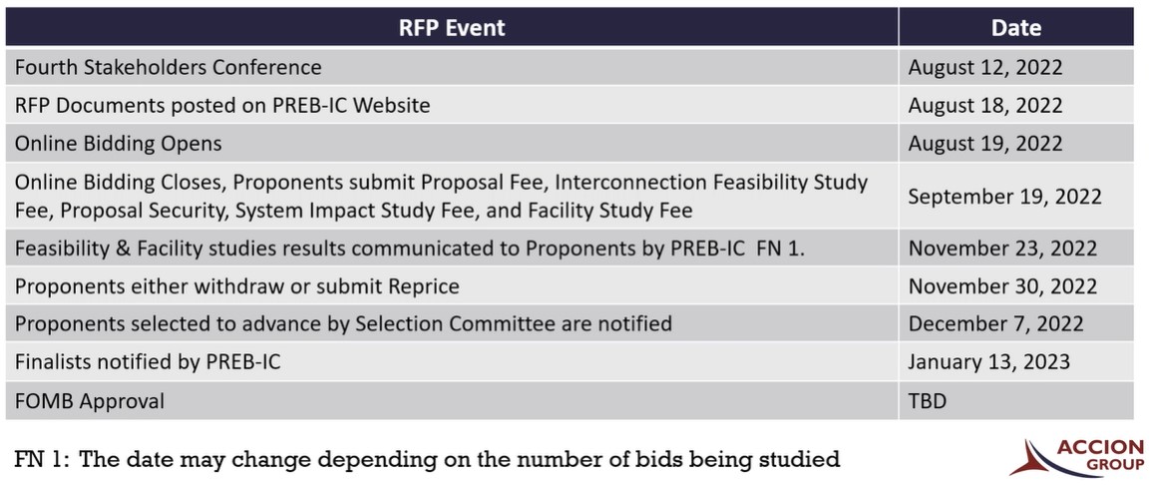The width and height of the screenshot is (1153, 485).
Task: Click the December 7, 2022 date cell
Action: pos(995,324)
